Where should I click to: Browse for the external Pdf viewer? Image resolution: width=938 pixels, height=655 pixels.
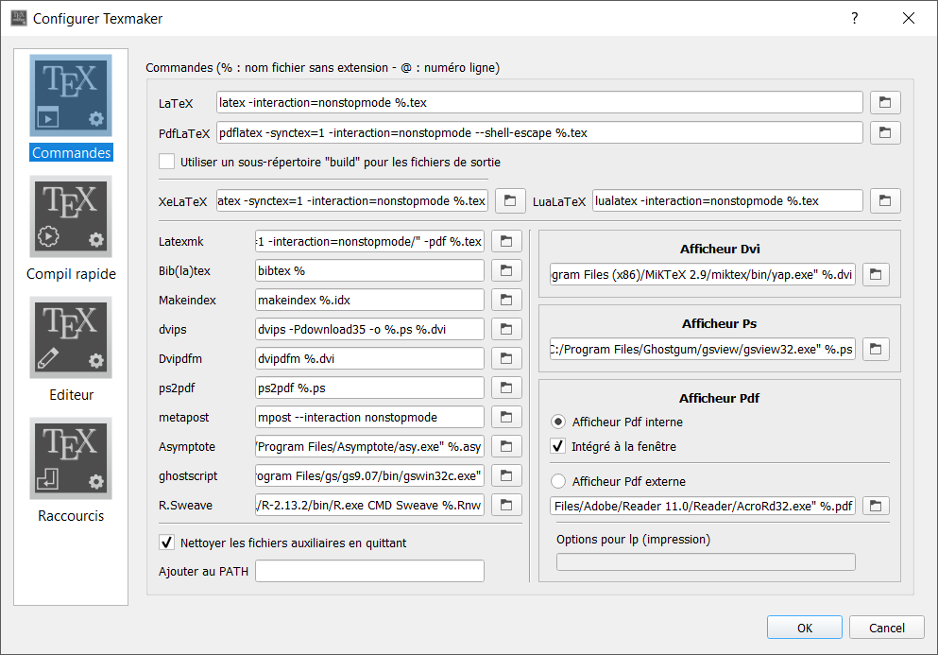[875, 506]
